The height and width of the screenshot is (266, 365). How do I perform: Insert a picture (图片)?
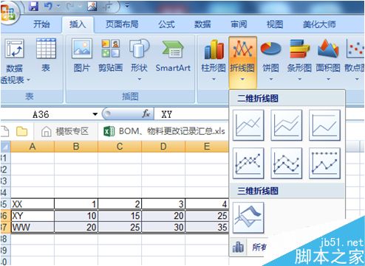click(x=82, y=55)
